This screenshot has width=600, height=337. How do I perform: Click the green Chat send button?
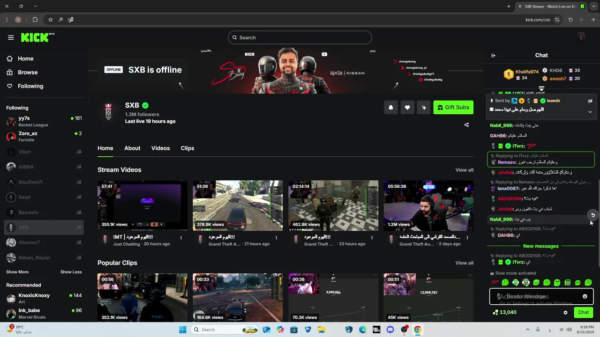point(584,312)
